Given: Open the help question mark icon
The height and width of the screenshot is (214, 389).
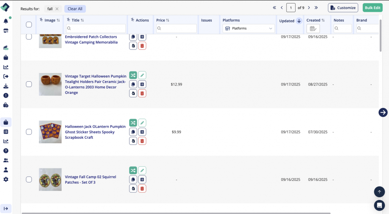Looking at the screenshot, I should 6,151.
